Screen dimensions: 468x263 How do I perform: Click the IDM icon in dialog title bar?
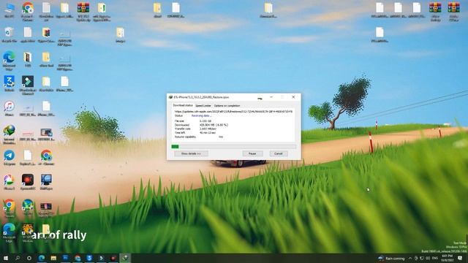[170, 97]
